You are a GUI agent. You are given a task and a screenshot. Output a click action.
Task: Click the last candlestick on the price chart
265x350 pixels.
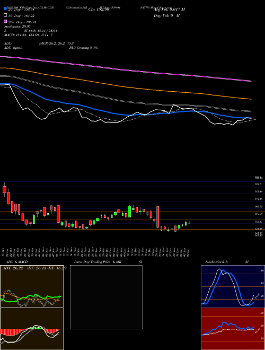[x=189, y=223]
